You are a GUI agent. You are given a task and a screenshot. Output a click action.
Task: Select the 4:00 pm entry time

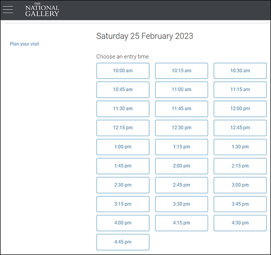coord(123,223)
